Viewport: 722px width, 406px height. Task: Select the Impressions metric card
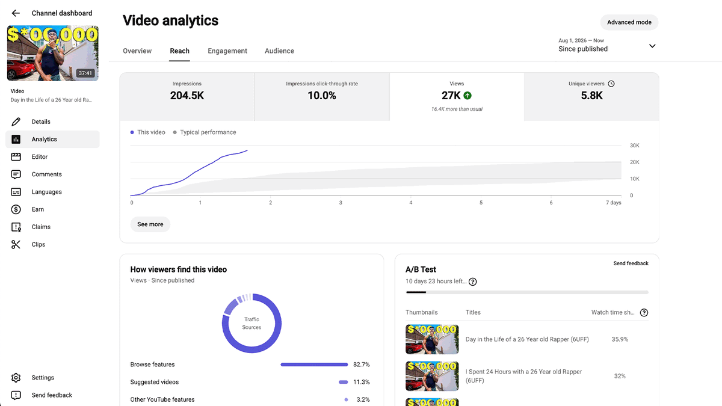(187, 97)
